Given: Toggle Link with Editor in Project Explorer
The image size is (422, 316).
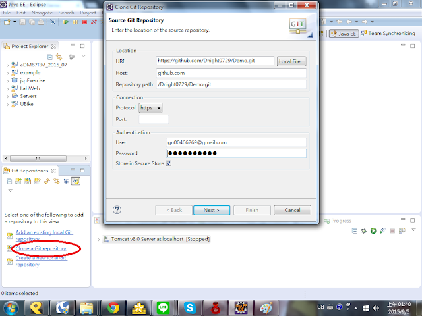Looking at the screenshot, I should [59, 57].
